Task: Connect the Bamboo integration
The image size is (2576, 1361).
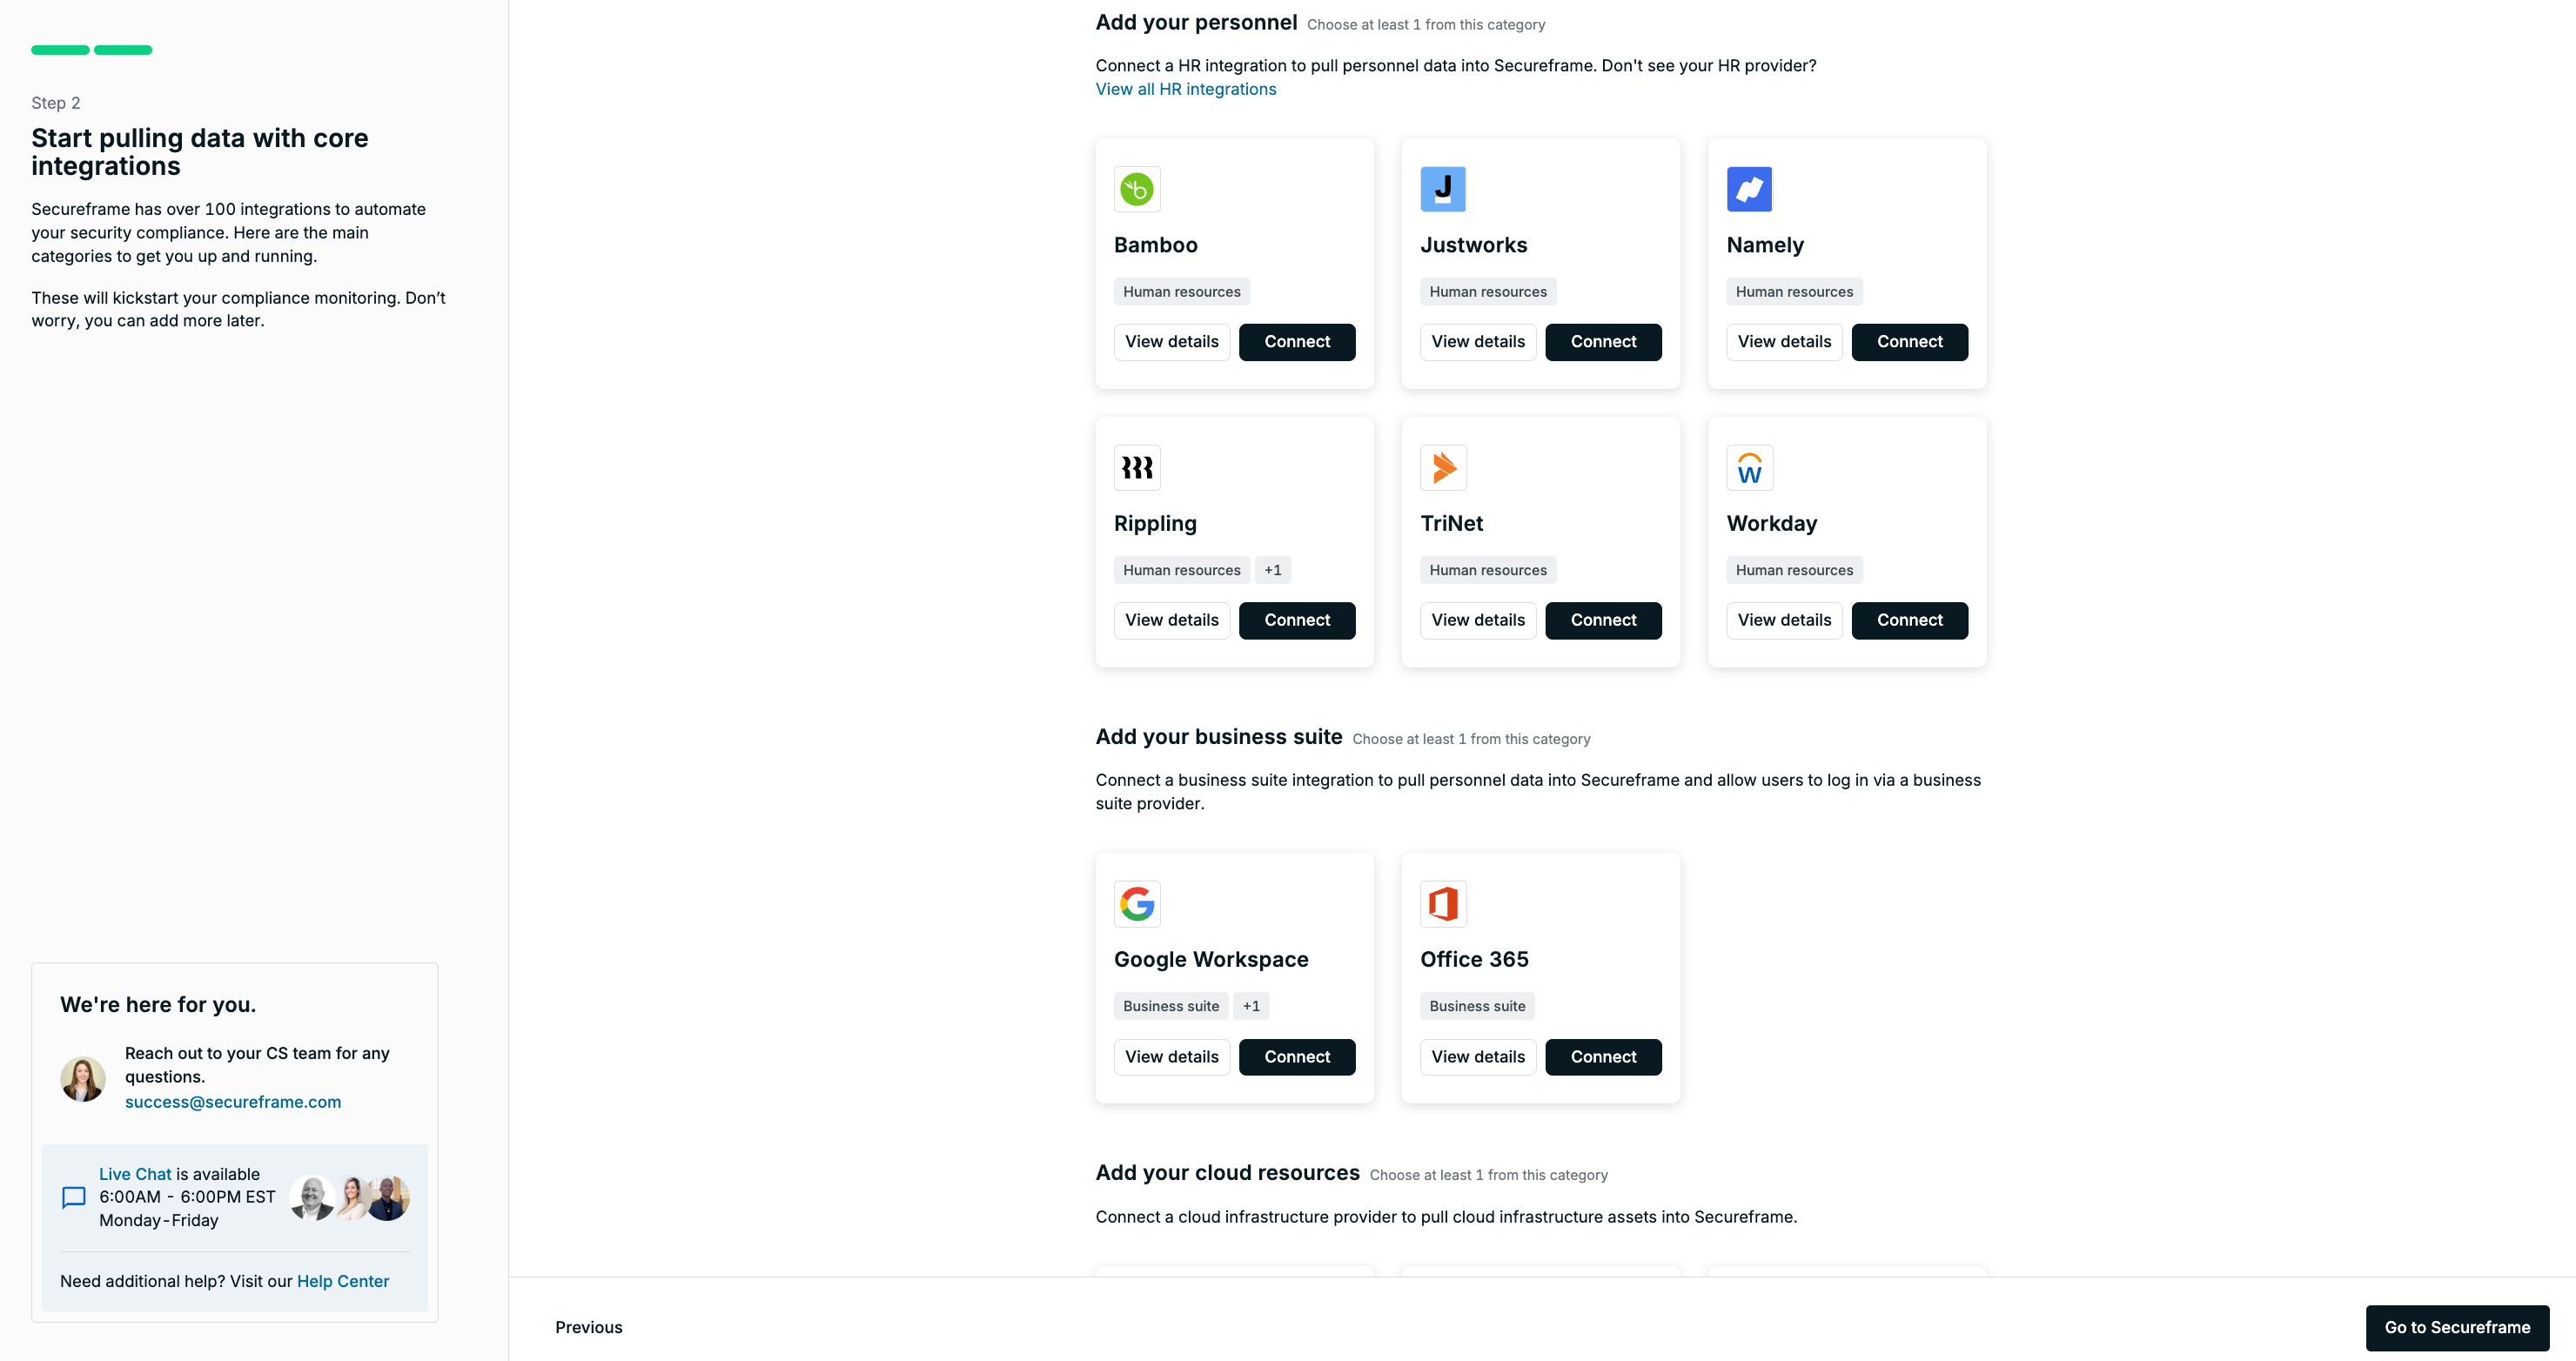Action: tap(1296, 342)
